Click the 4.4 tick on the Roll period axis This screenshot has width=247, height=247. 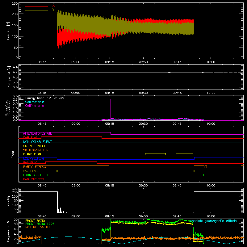15,67
